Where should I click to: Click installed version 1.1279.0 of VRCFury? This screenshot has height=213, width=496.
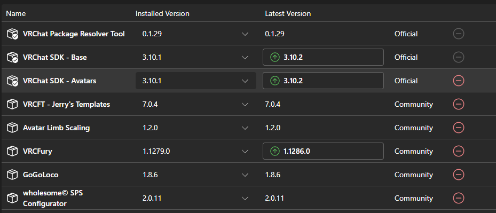(x=156, y=151)
